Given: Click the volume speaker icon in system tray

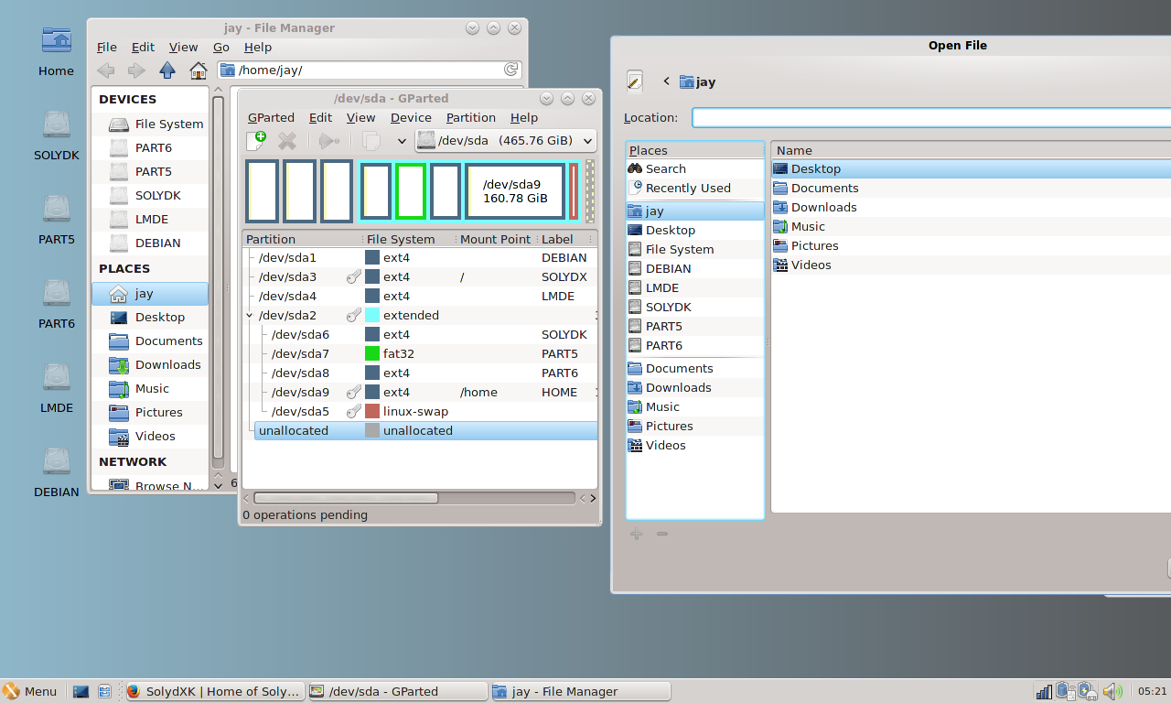Looking at the screenshot, I should (1112, 691).
